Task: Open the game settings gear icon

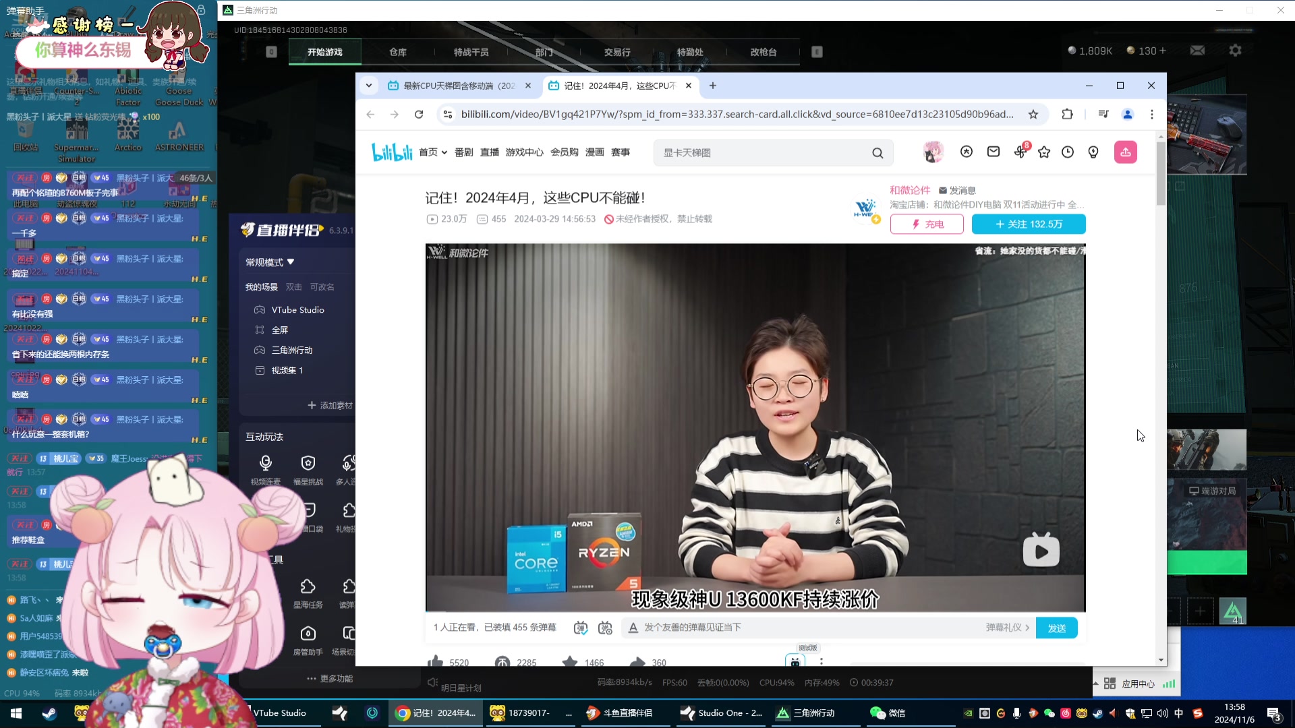Action: 1235,51
